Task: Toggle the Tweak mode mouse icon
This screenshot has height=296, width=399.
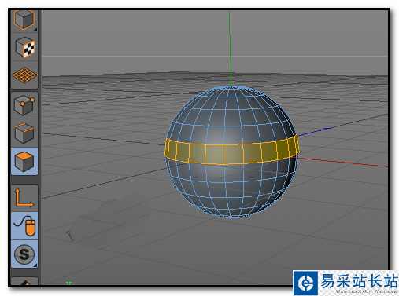Action: pyautogui.click(x=24, y=226)
